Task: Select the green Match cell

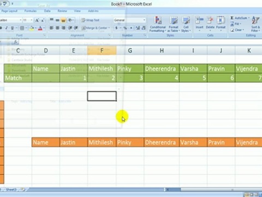Action: 18,78
